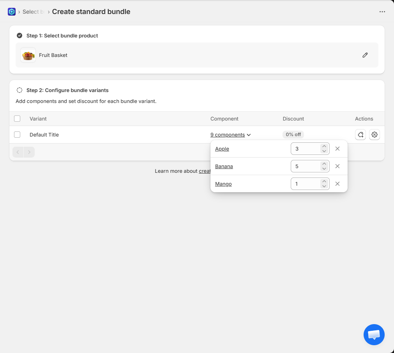Remove the Banana component with X
394x353 pixels.
click(337, 166)
